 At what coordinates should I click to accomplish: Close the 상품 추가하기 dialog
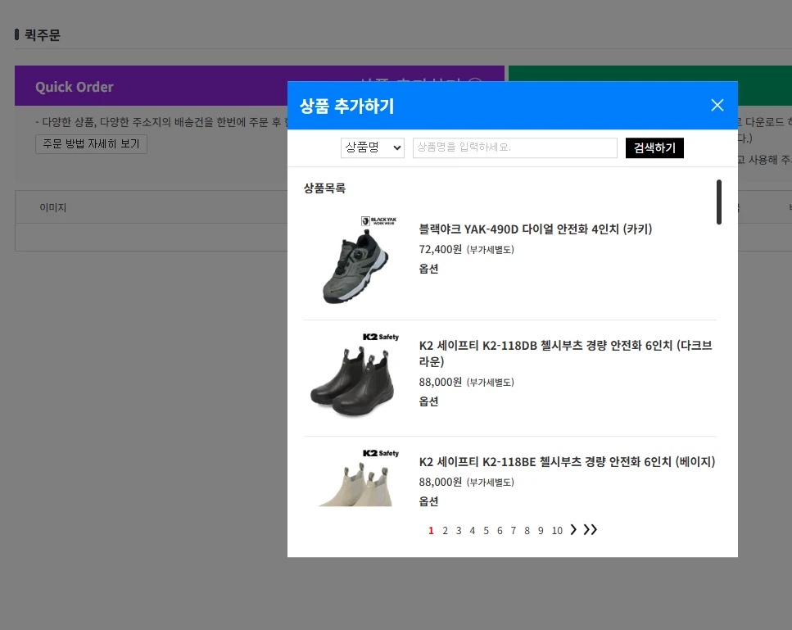click(x=717, y=105)
